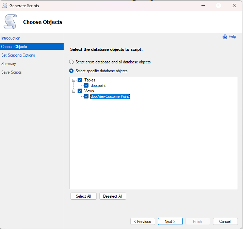The image size is (243, 229).
Task: Open the Summary step
Action: coord(9,64)
